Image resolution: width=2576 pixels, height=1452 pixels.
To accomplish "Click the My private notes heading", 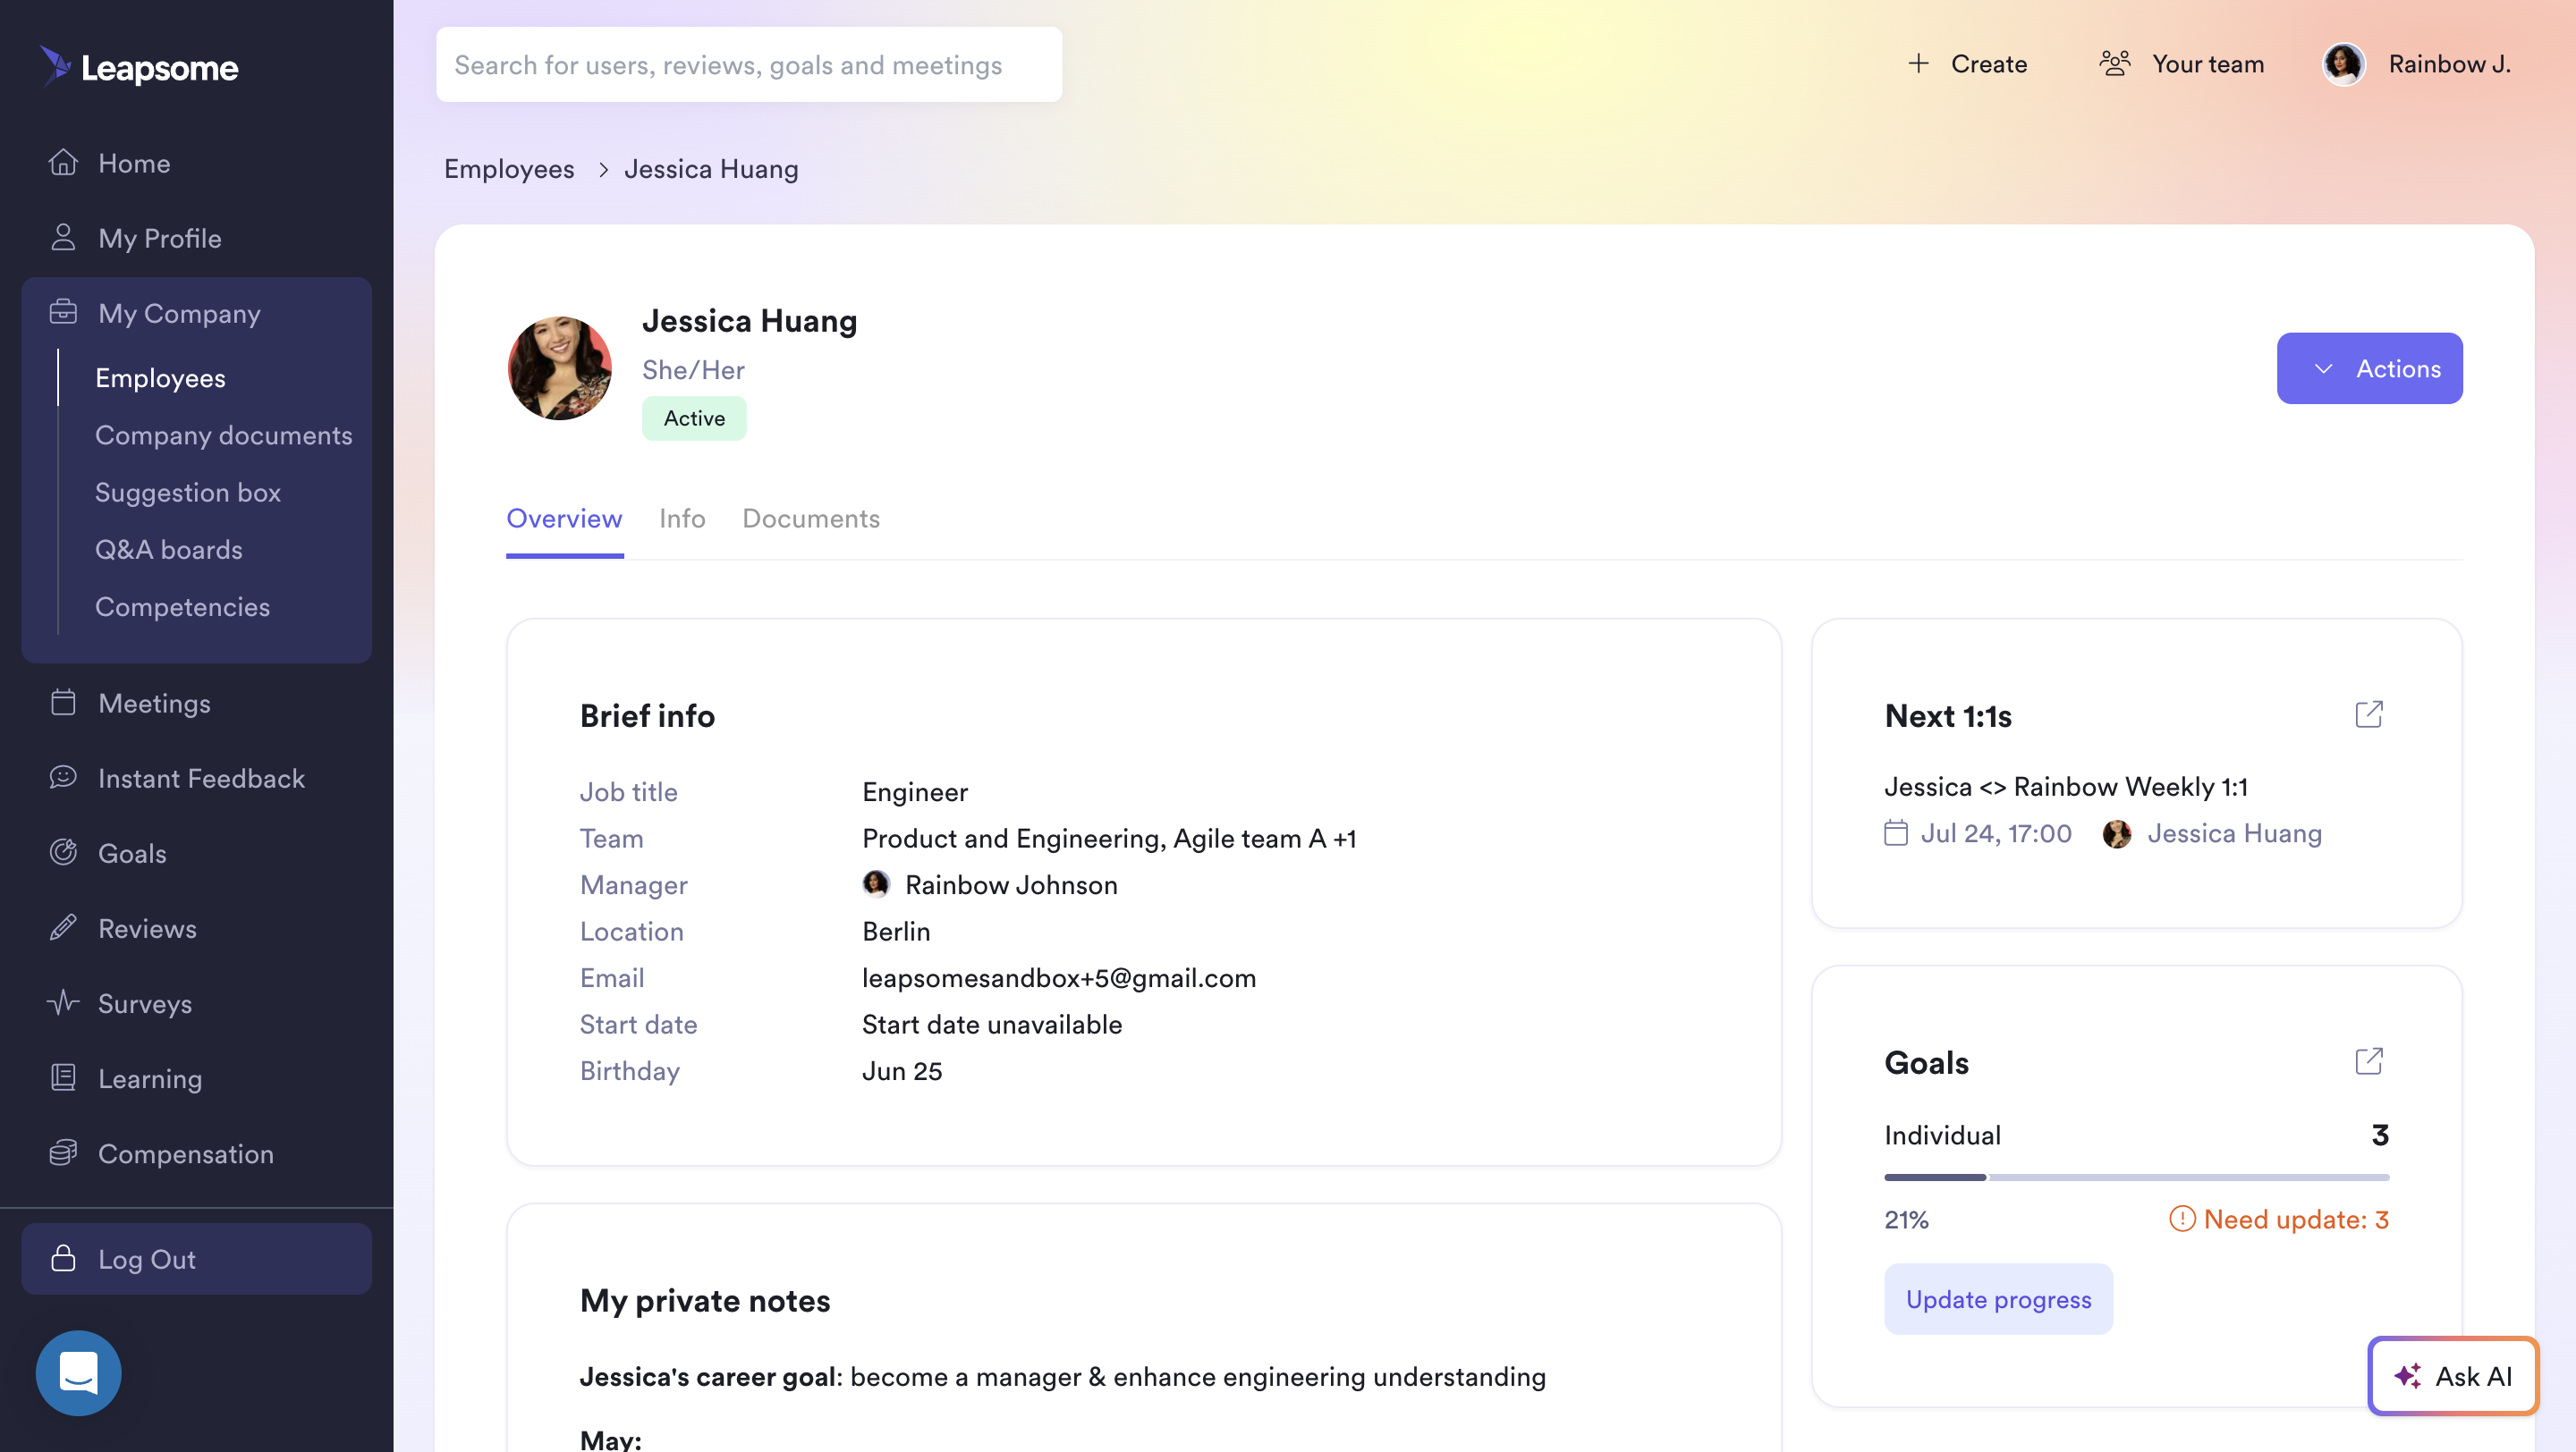I will click(705, 1300).
